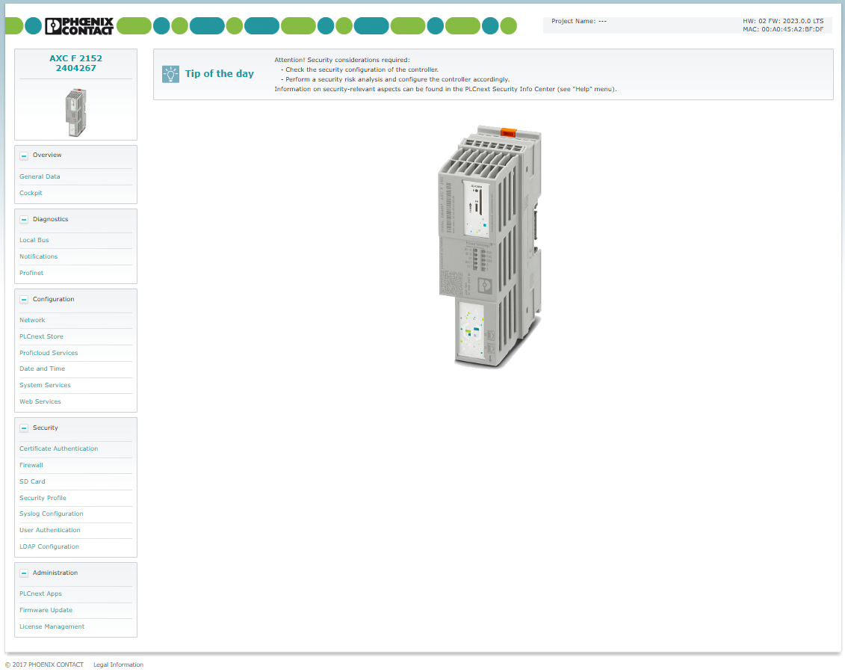Open Syslog Configuration page
The width and height of the screenshot is (845, 672).
pos(52,514)
